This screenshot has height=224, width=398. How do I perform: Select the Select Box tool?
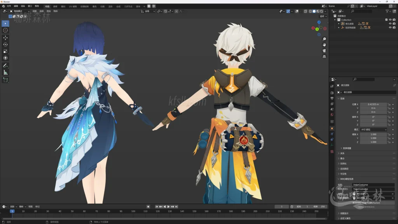5,24
